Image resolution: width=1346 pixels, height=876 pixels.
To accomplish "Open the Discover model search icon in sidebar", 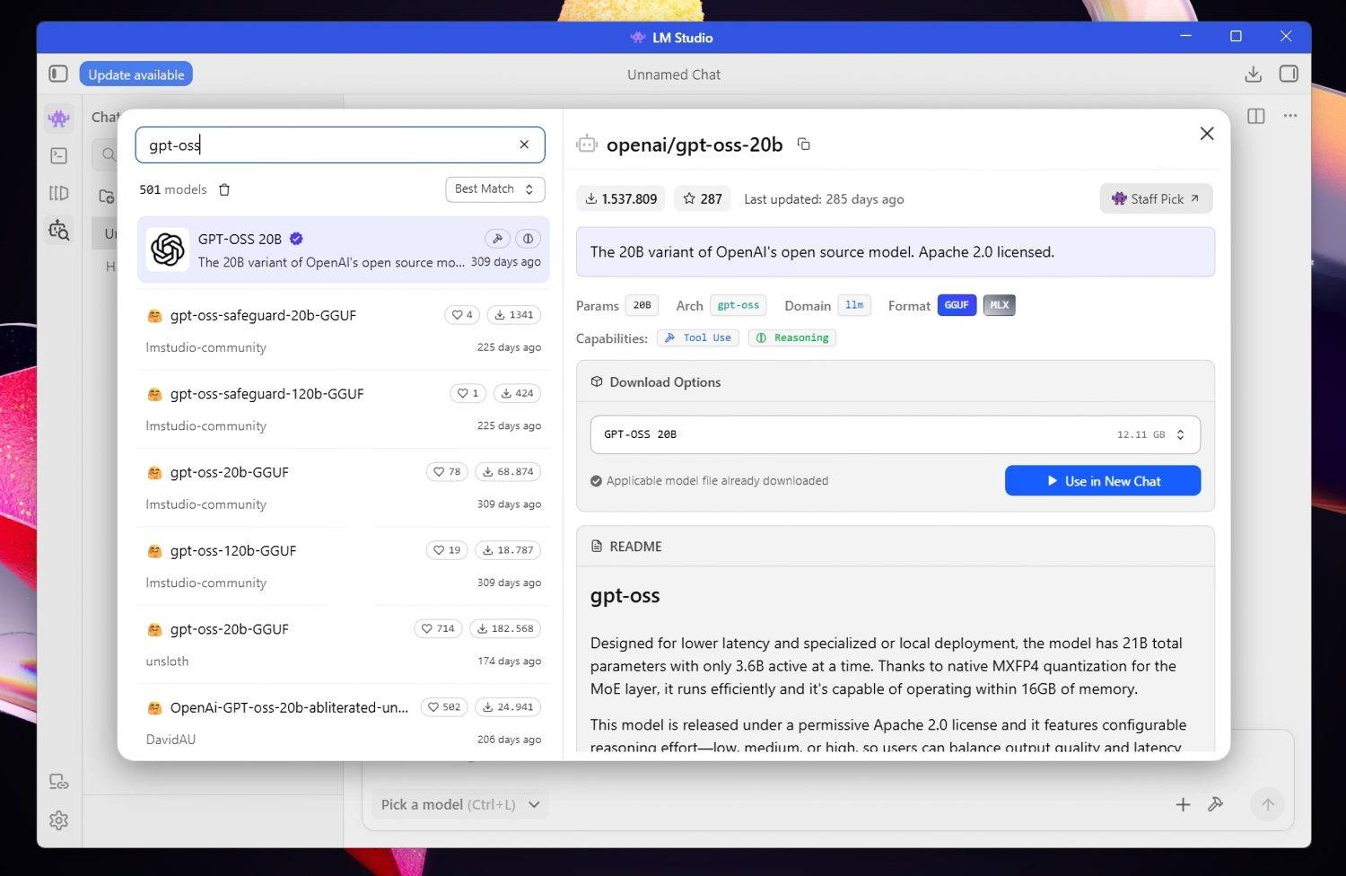I will click(x=59, y=231).
